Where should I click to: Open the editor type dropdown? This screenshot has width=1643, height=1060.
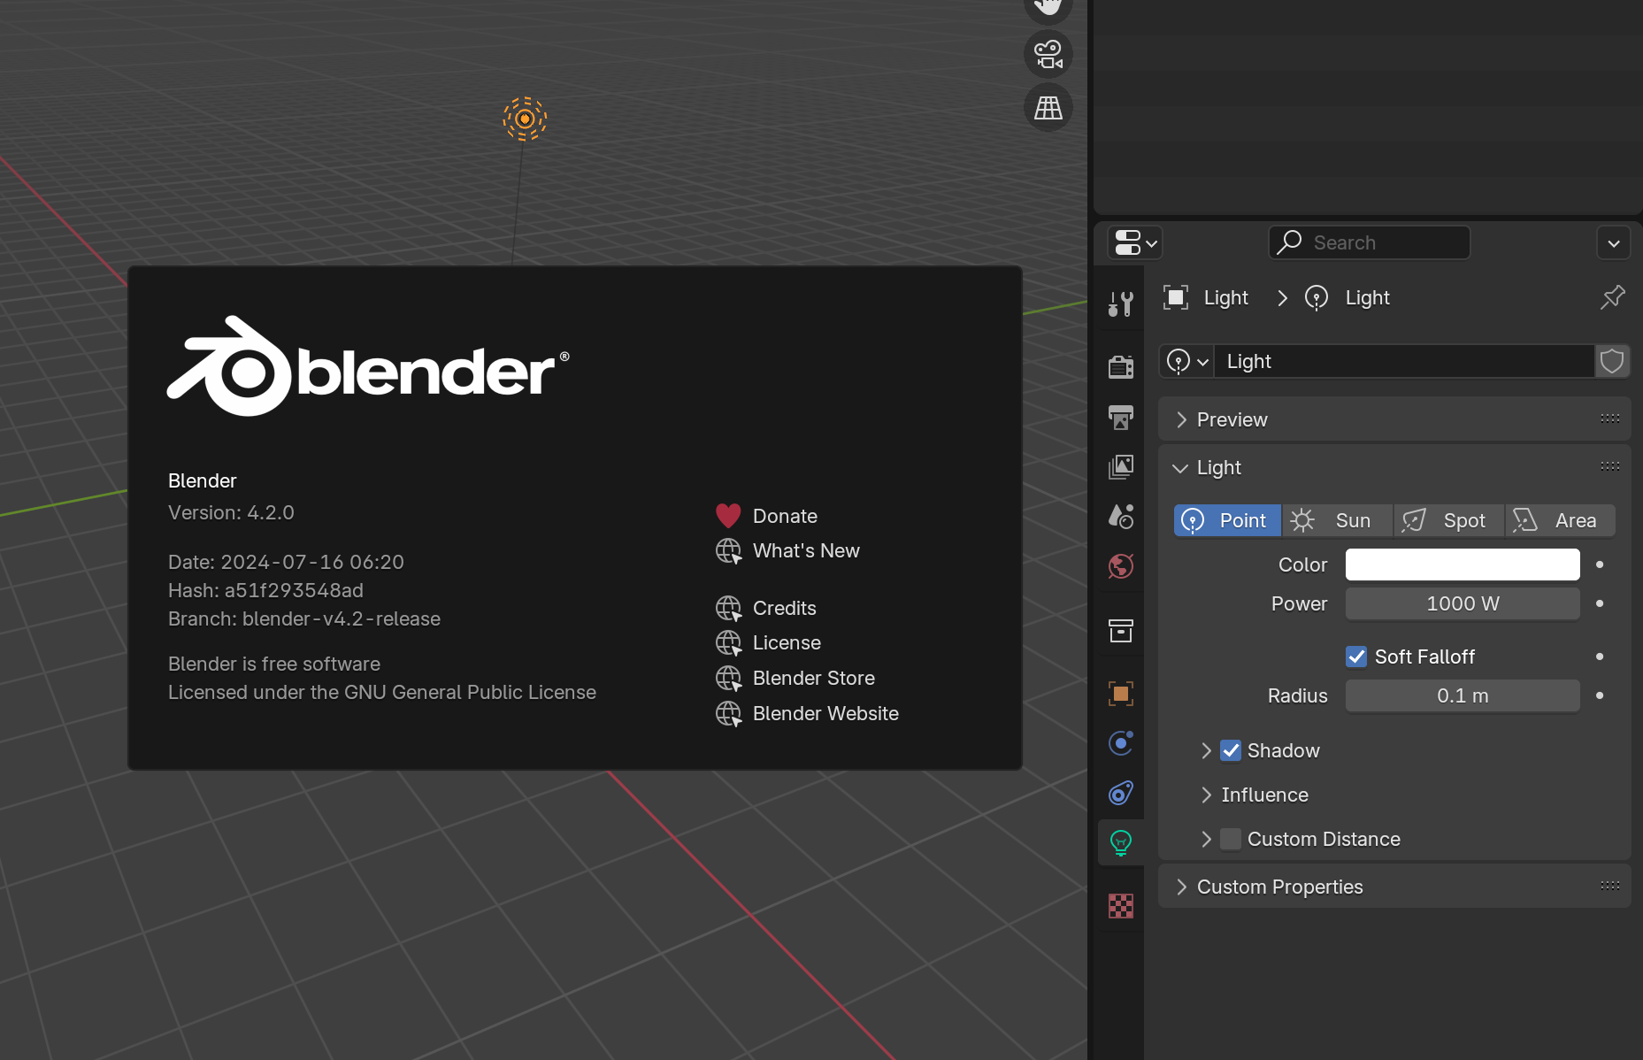(1135, 242)
